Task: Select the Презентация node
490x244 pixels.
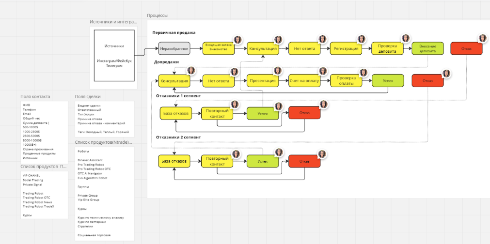Action: 263,80
